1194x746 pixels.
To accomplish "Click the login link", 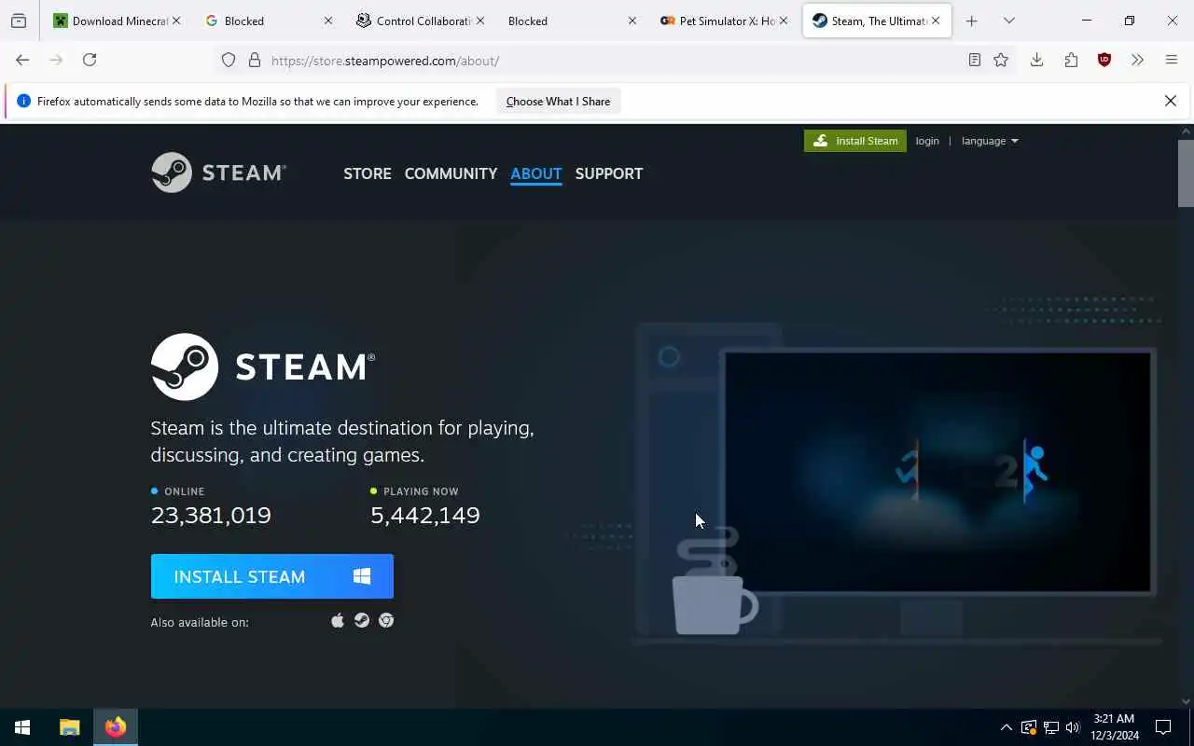I will click(927, 141).
